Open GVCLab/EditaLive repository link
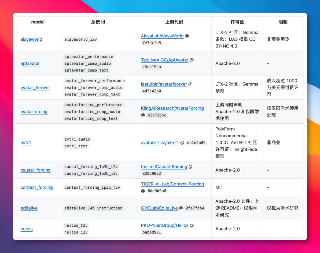The image size is (320, 253). click(159, 208)
